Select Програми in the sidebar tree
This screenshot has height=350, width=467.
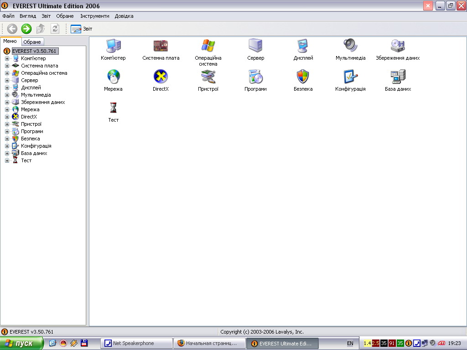tap(32, 132)
